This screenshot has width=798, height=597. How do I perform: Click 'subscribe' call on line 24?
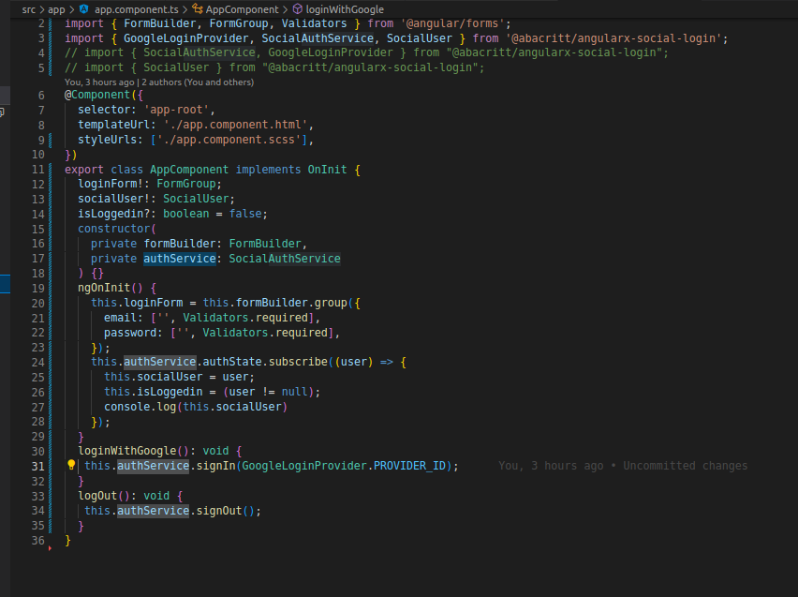[298, 362]
